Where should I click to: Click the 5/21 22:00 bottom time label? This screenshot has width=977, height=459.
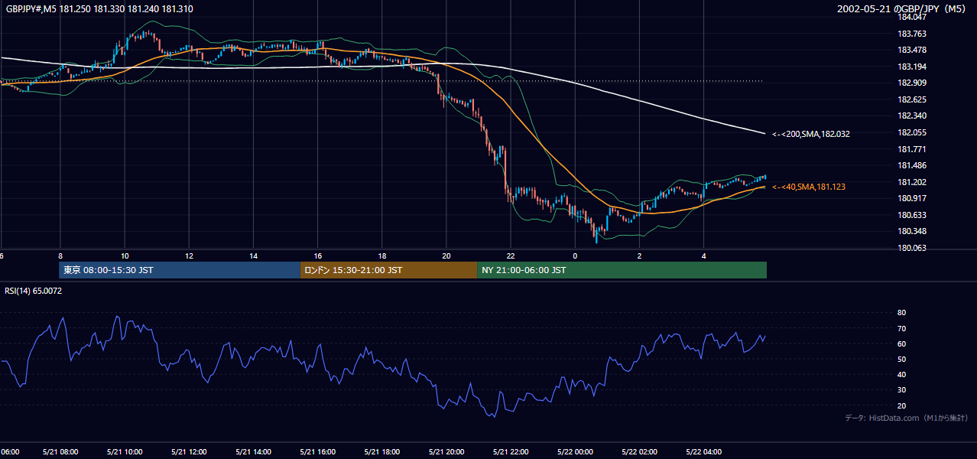[511, 452]
